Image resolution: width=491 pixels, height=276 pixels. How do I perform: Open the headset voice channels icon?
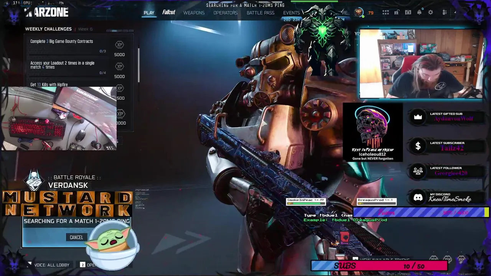point(408,13)
